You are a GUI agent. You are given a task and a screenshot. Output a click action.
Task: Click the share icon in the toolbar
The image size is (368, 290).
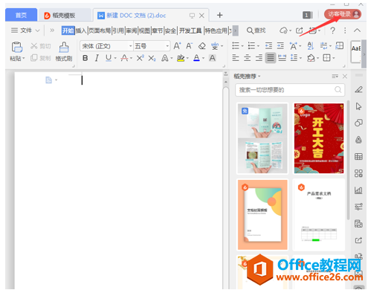[x=299, y=30]
